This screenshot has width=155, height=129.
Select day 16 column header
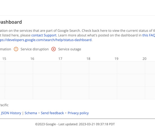(x=32, y=59)
